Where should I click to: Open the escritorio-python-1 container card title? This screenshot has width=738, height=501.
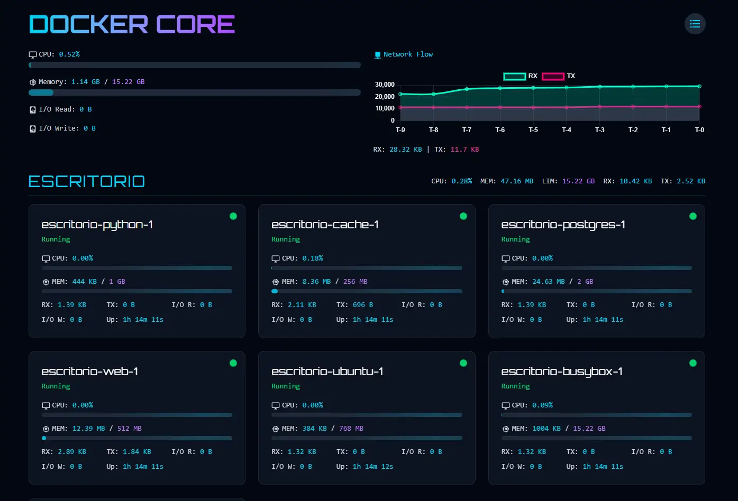coord(97,224)
